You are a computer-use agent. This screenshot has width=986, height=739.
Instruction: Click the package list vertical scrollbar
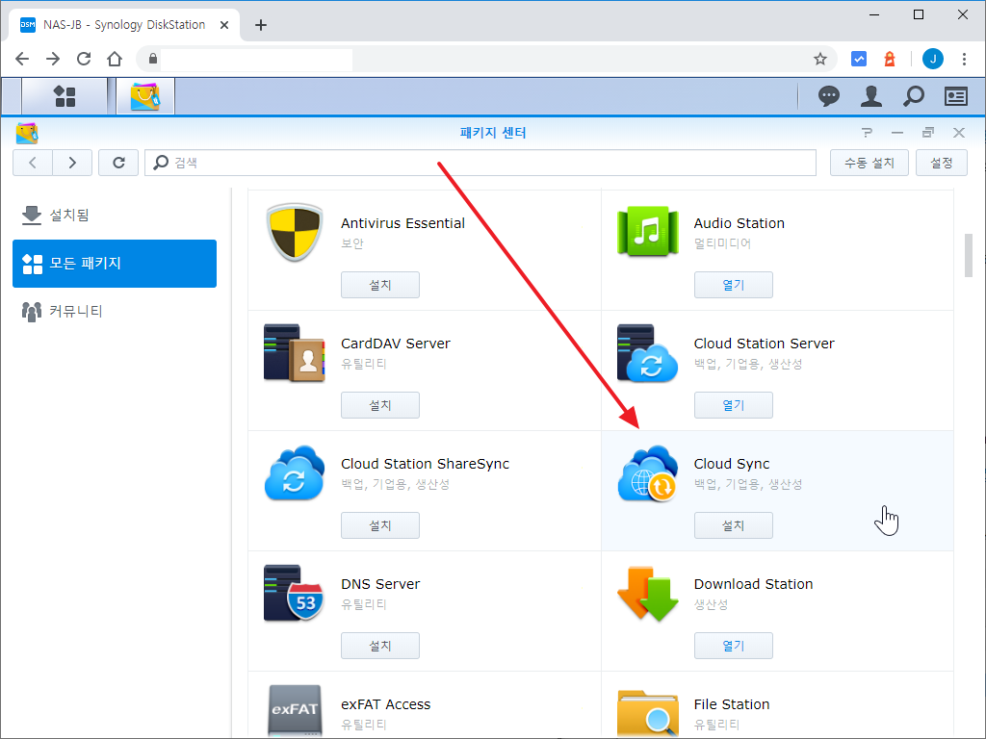tap(969, 255)
